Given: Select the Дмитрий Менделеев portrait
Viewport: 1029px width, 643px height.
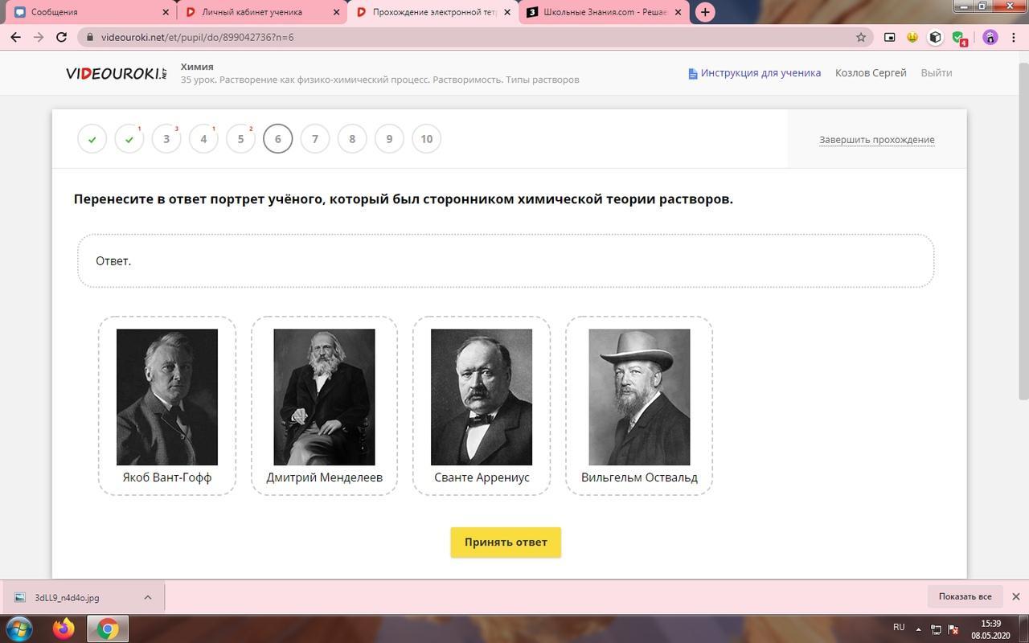Looking at the screenshot, I should 324,397.
